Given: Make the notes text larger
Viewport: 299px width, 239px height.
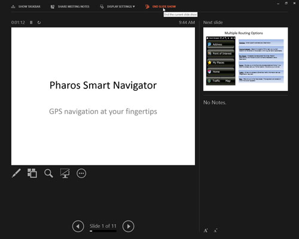Looking at the screenshot, I should point(206,231).
